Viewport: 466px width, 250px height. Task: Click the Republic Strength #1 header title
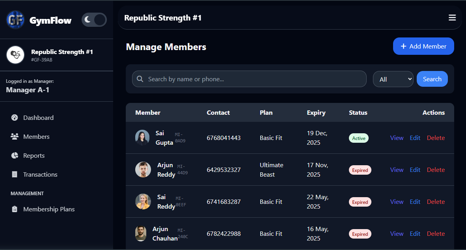click(x=163, y=17)
